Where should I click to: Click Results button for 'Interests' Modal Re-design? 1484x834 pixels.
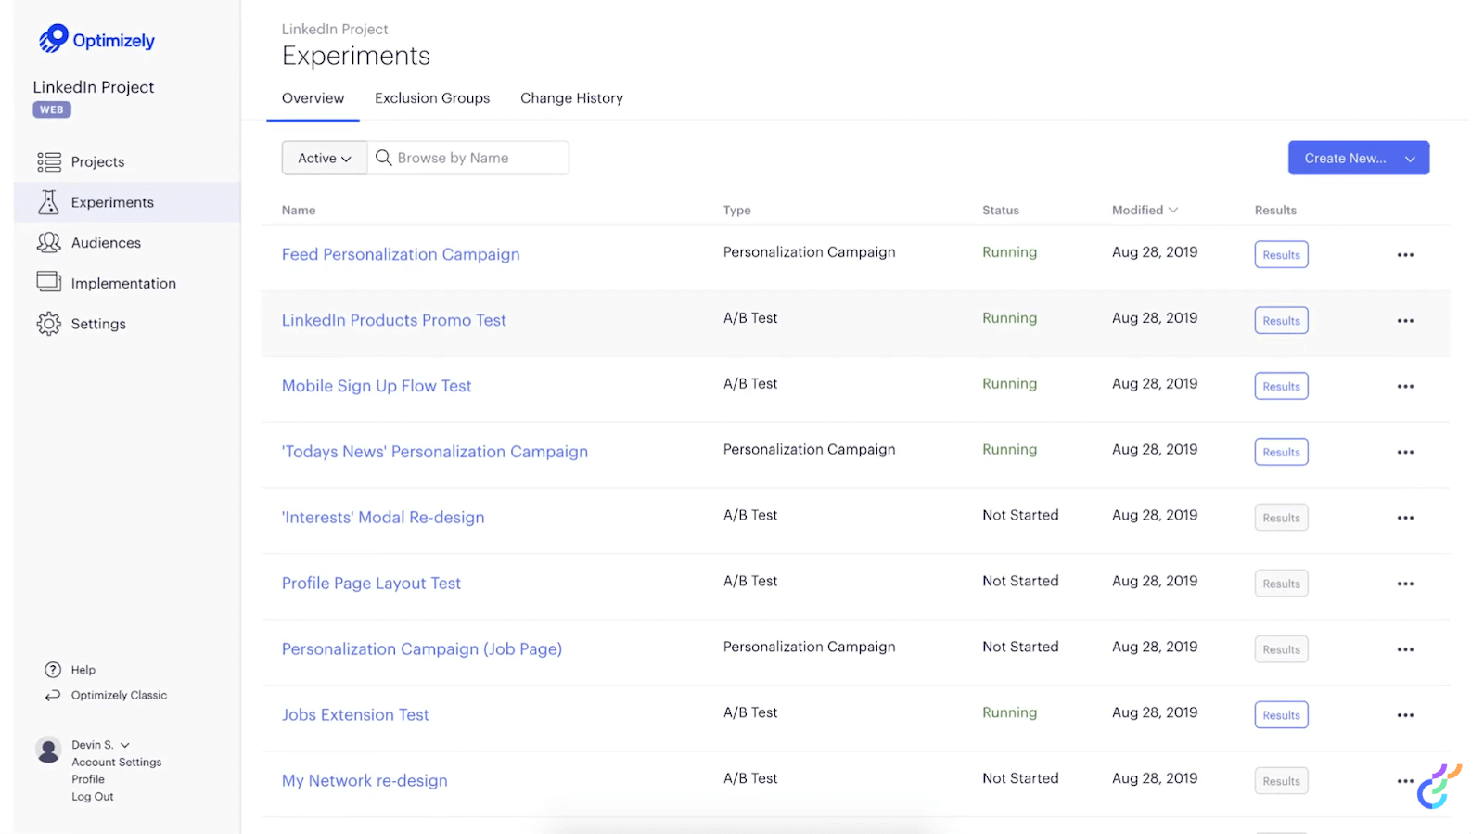click(x=1281, y=518)
